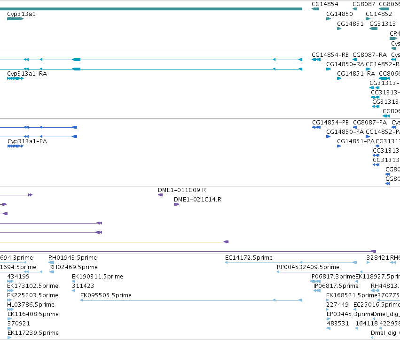Click the DME1-011G09.R feature label
The width and height of the screenshot is (400, 340).
point(182,190)
